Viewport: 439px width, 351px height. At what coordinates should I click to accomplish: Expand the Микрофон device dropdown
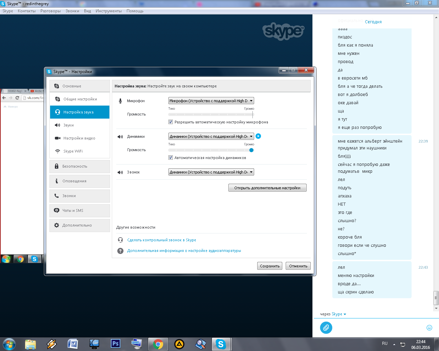pos(211,101)
